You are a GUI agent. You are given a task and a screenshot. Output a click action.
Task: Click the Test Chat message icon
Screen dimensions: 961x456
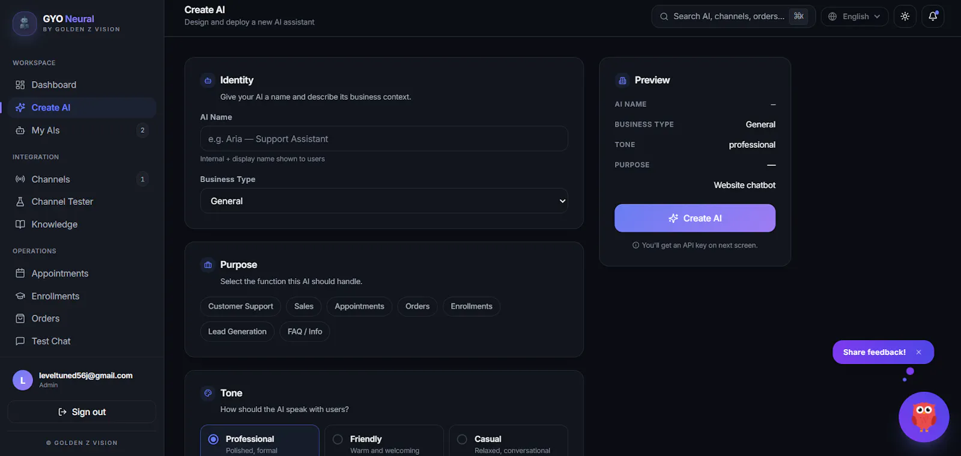pyautogui.click(x=20, y=341)
